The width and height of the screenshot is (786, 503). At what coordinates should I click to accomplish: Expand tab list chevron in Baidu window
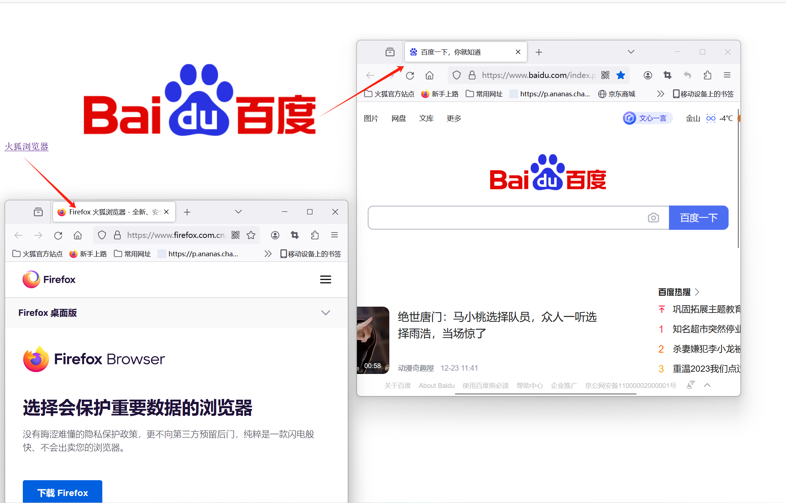pos(631,52)
